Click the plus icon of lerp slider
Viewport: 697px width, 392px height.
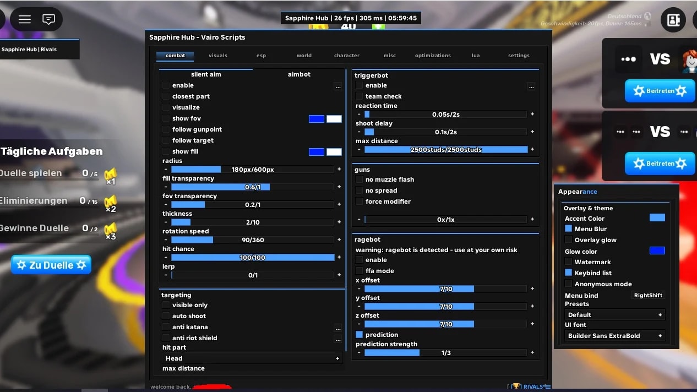[x=339, y=275]
